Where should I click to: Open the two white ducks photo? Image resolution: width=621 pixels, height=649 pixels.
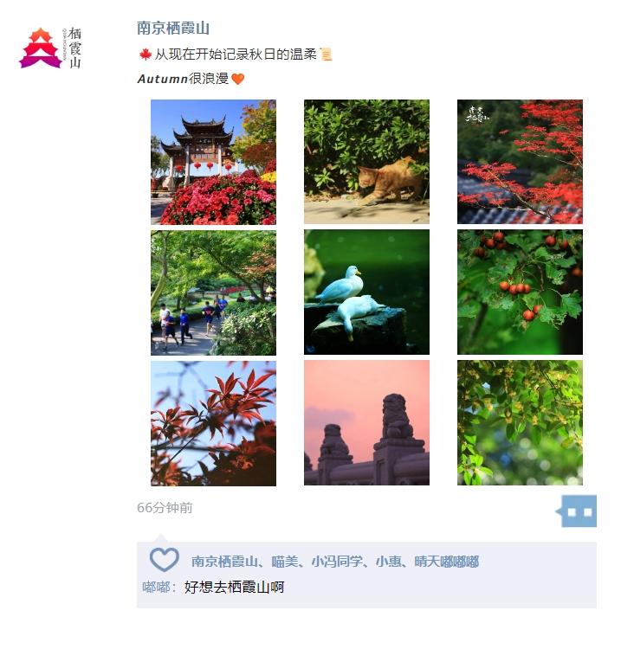coord(366,292)
